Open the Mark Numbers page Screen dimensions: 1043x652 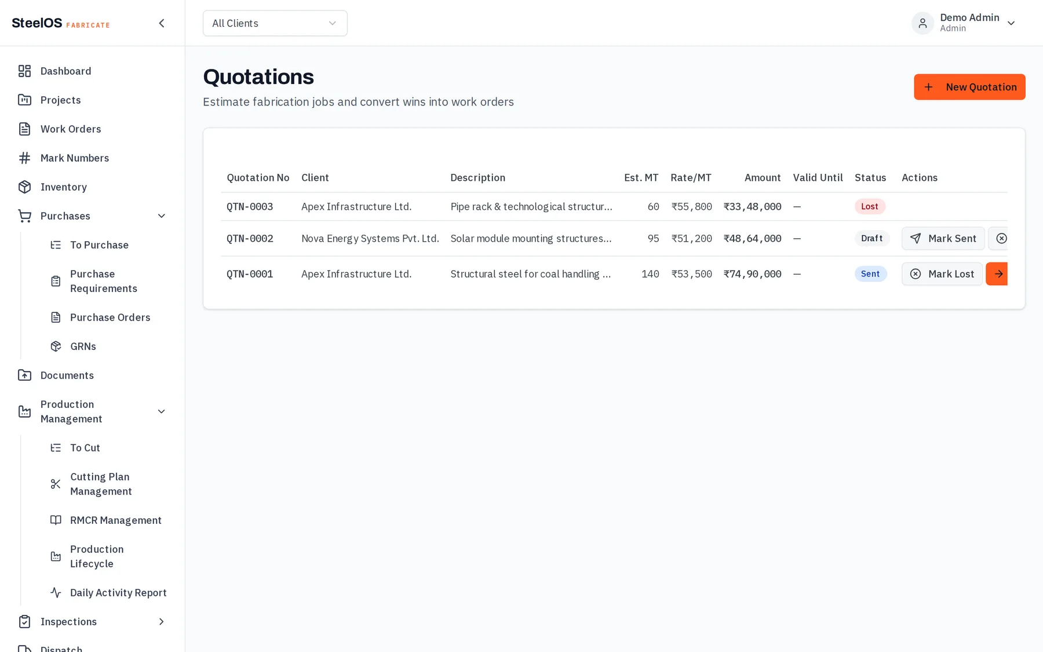pyautogui.click(x=93, y=158)
